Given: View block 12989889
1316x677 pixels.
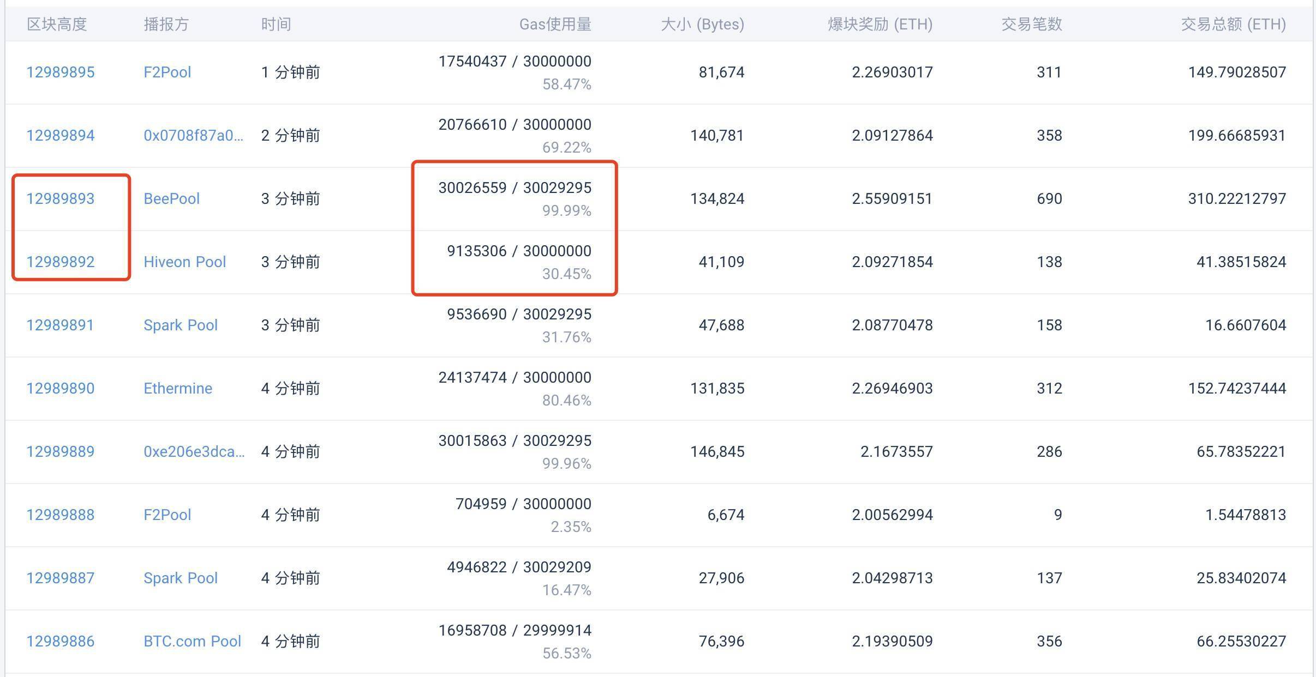Looking at the screenshot, I should [x=61, y=451].
